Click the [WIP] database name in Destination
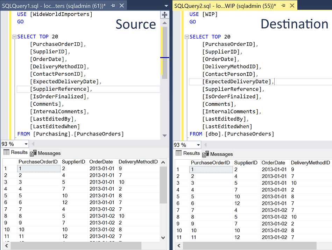This screenshot has width=332, height=250. pos(210,14)
